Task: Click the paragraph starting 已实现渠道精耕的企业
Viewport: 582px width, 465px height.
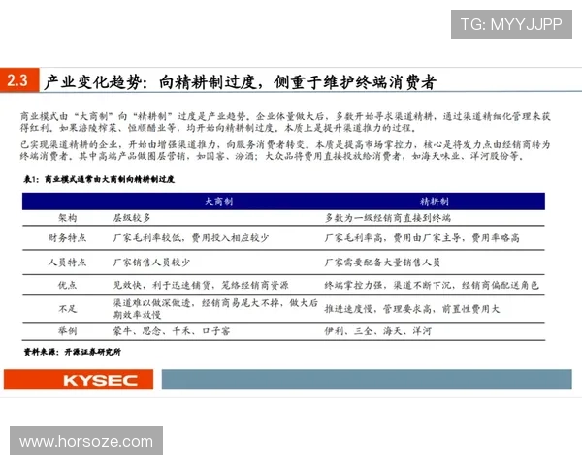Action: coord(285,150)
